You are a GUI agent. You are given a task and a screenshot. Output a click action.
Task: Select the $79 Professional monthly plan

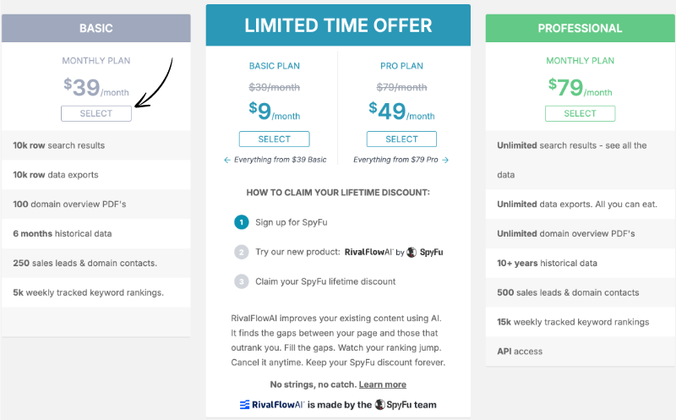click(580, 113)
